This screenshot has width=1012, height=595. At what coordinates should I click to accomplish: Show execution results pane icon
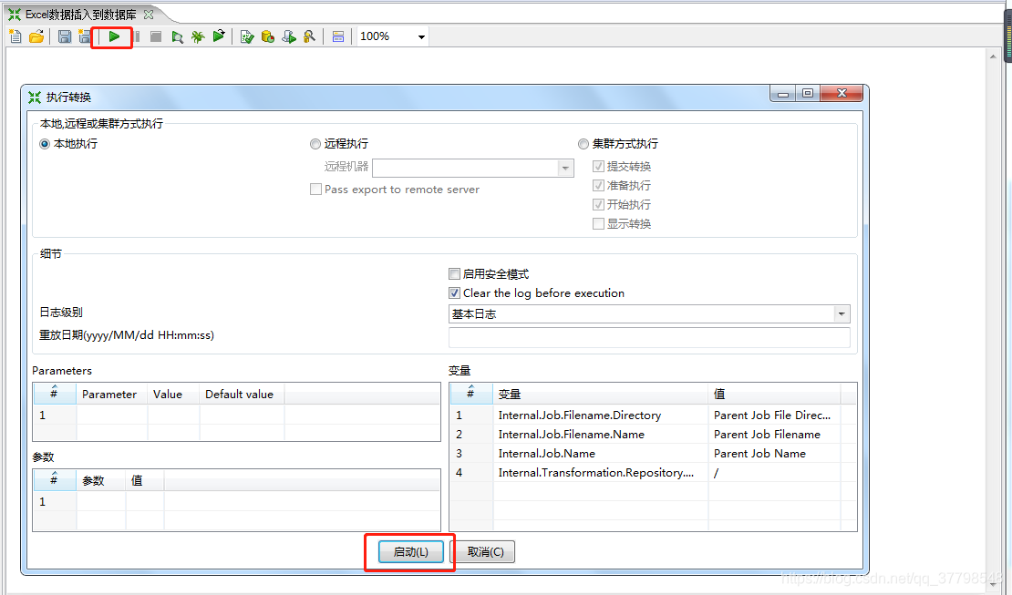click(337, 36)
